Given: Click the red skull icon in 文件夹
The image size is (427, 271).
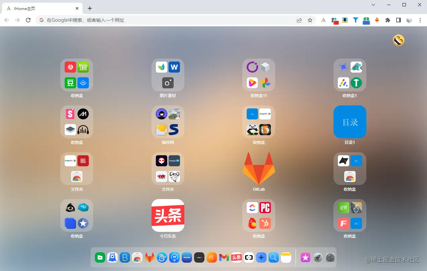Looking at the screenshot, I should point(162,161).
